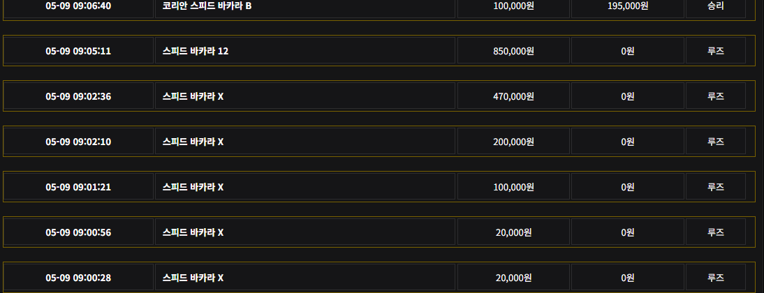Click the 0원 payout in 09:01:21 row
The width and height of the screenshot is (764, 293).
(x=628, y=187)
